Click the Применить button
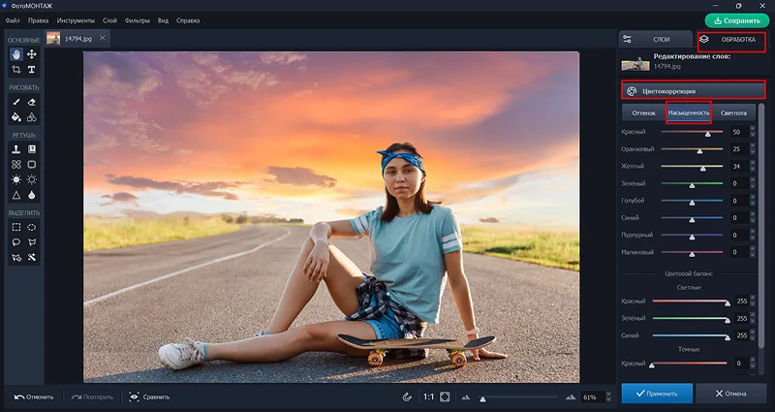This screenshot has height=412, width=775. [657, 394]
